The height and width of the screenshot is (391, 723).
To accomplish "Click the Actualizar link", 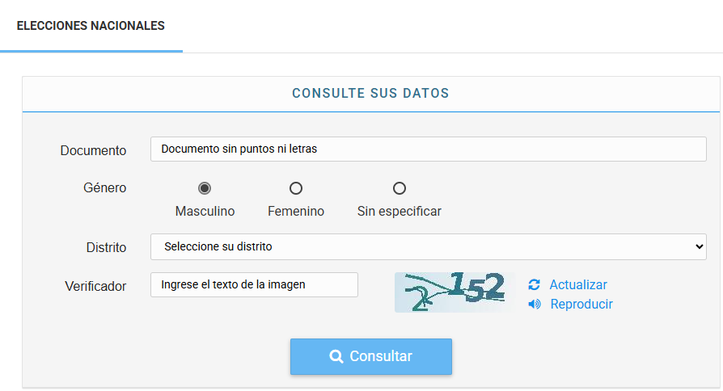I will [x=578, y=284].
